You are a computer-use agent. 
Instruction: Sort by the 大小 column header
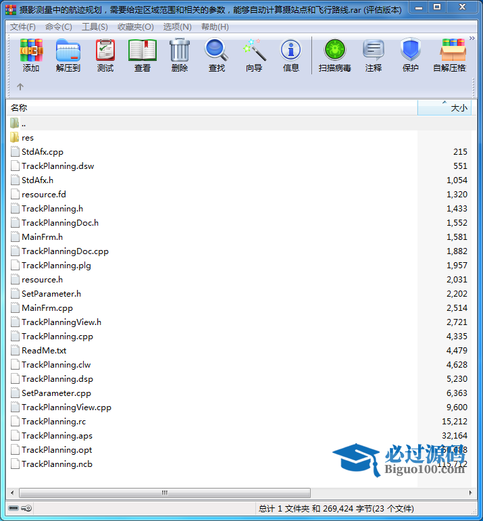click(444, 107)
